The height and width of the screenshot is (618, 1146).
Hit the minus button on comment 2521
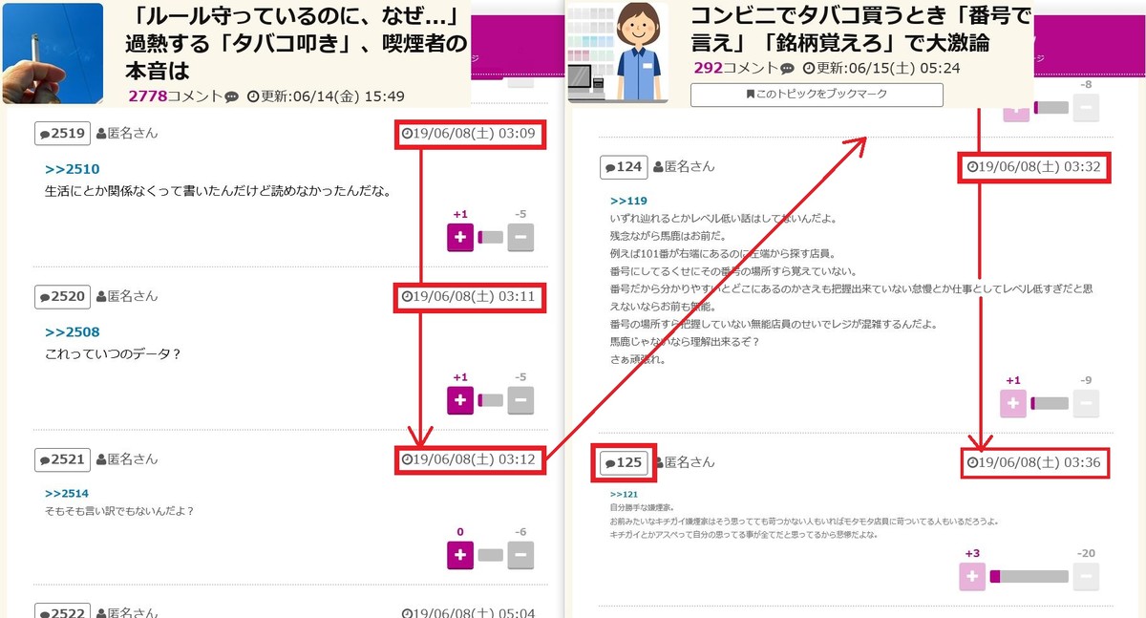click(520, 554)
